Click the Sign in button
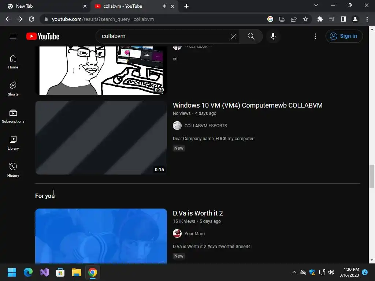The image size is (375, 281). [x=344, y=36]
